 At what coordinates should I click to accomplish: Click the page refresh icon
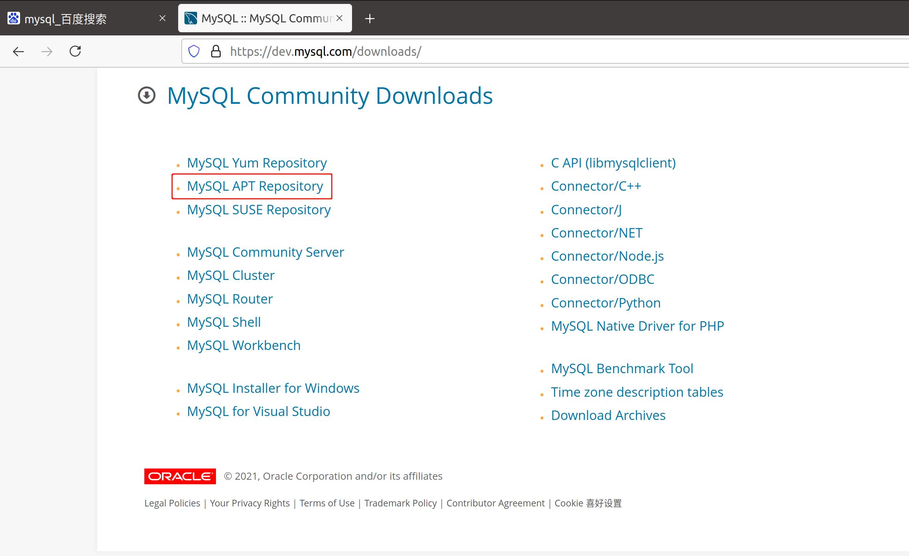75,51
